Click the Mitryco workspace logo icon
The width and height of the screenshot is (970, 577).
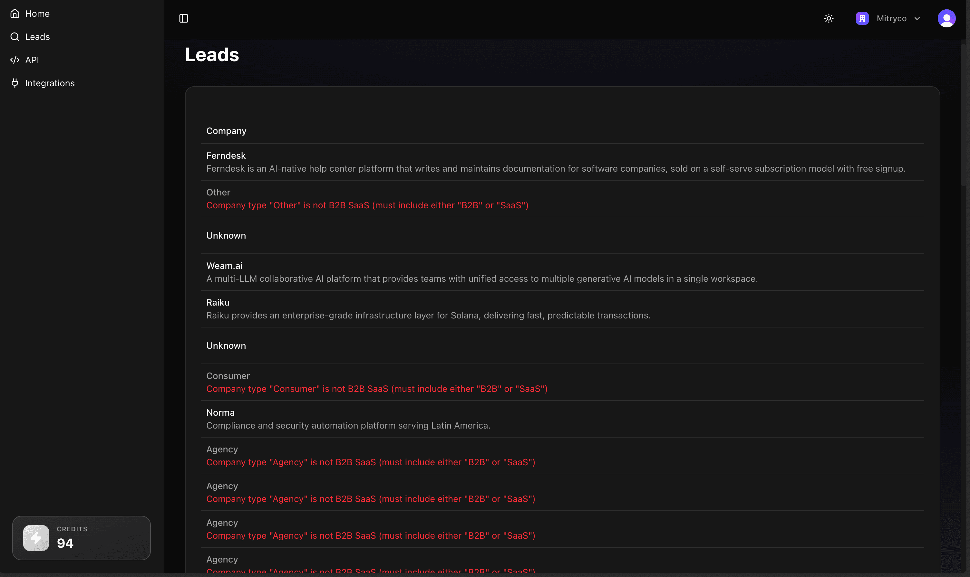862,18
